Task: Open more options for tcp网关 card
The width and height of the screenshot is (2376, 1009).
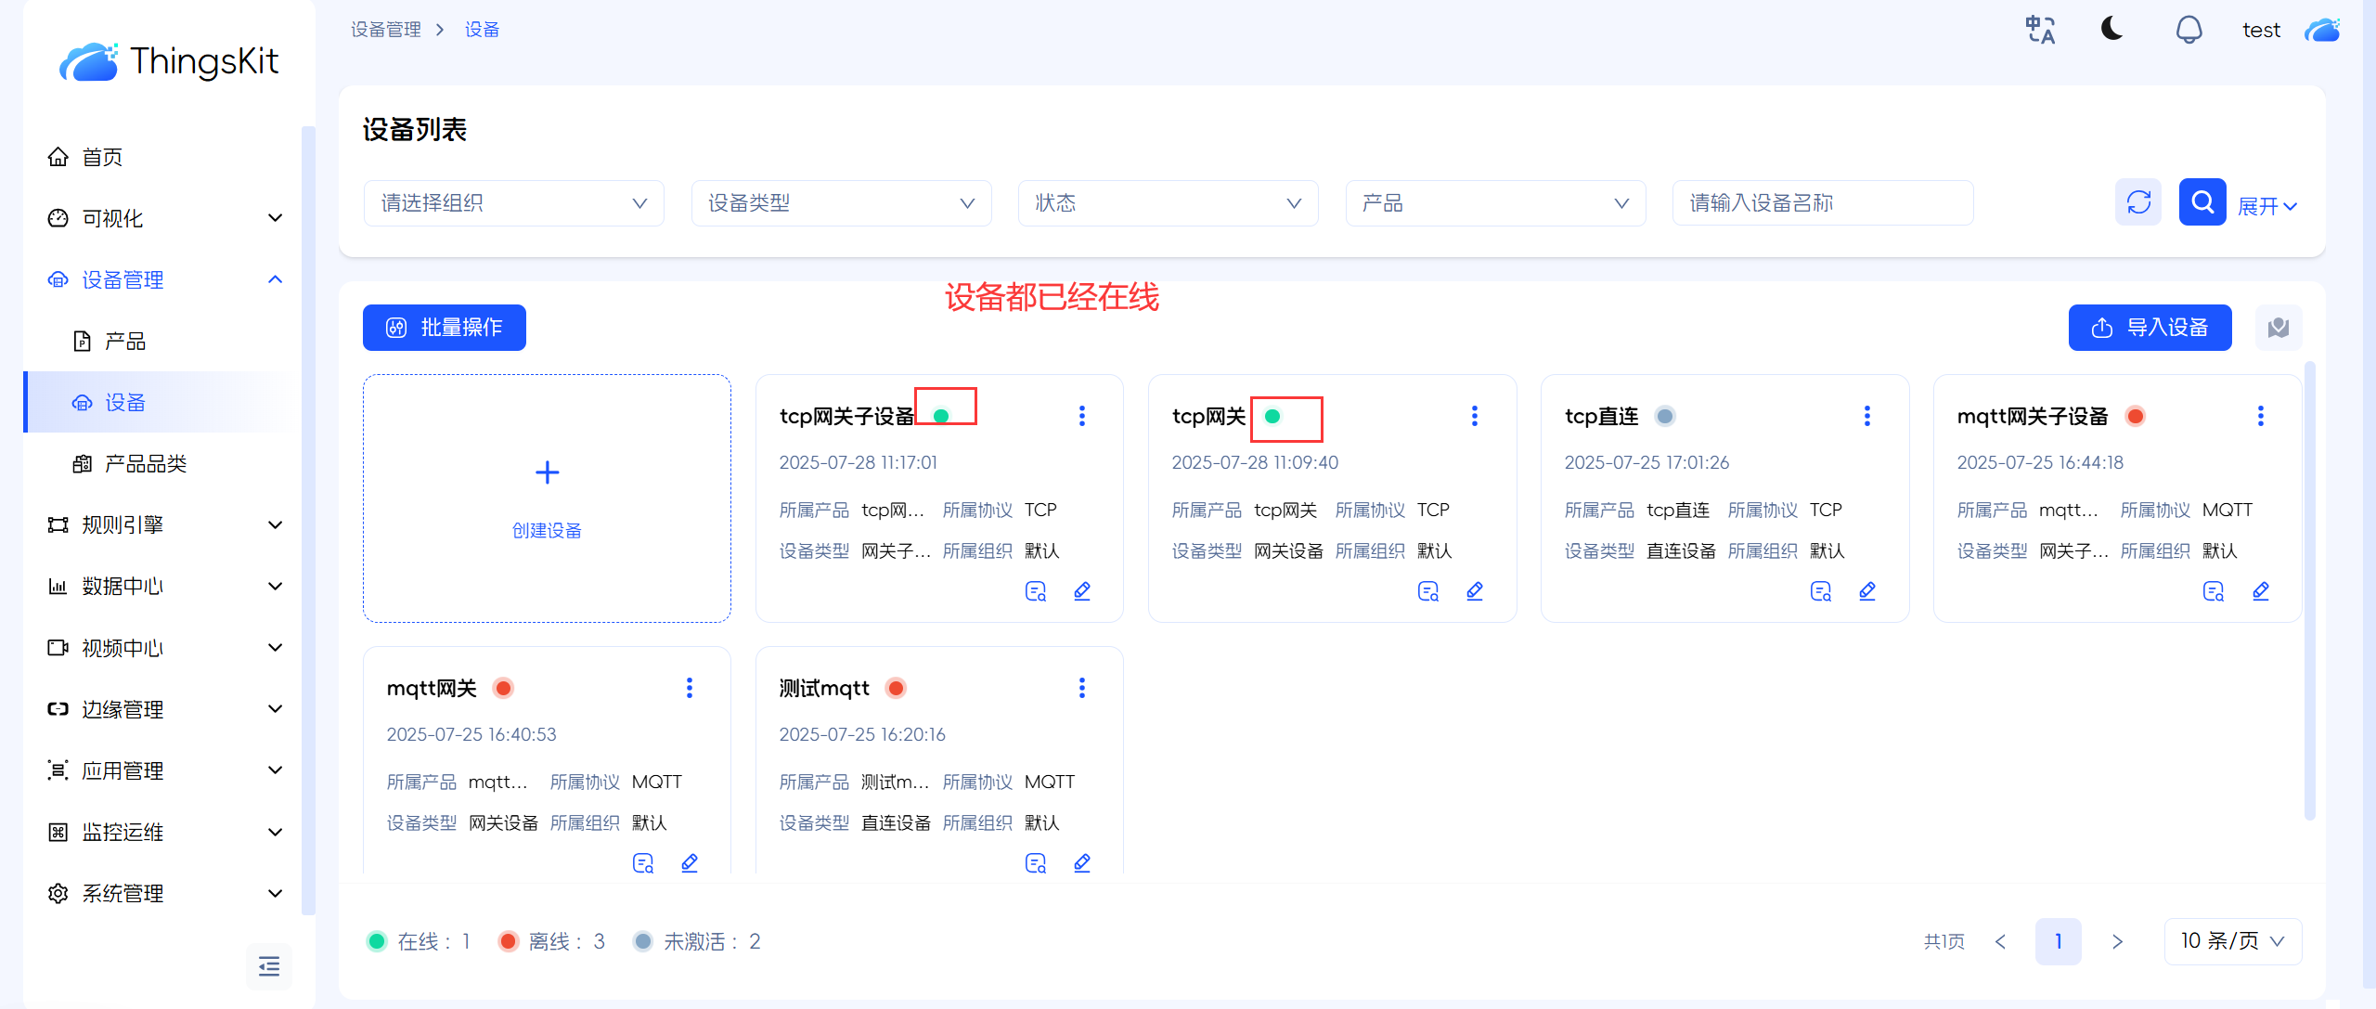Action: point(1474,416)
